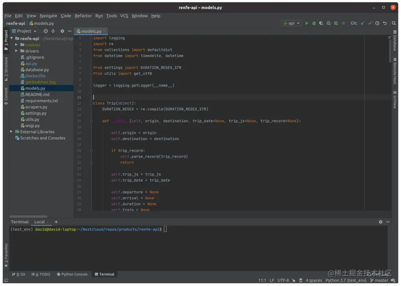
Task: Start debugging using the bug icon
Action: click(x=314, y=23)
